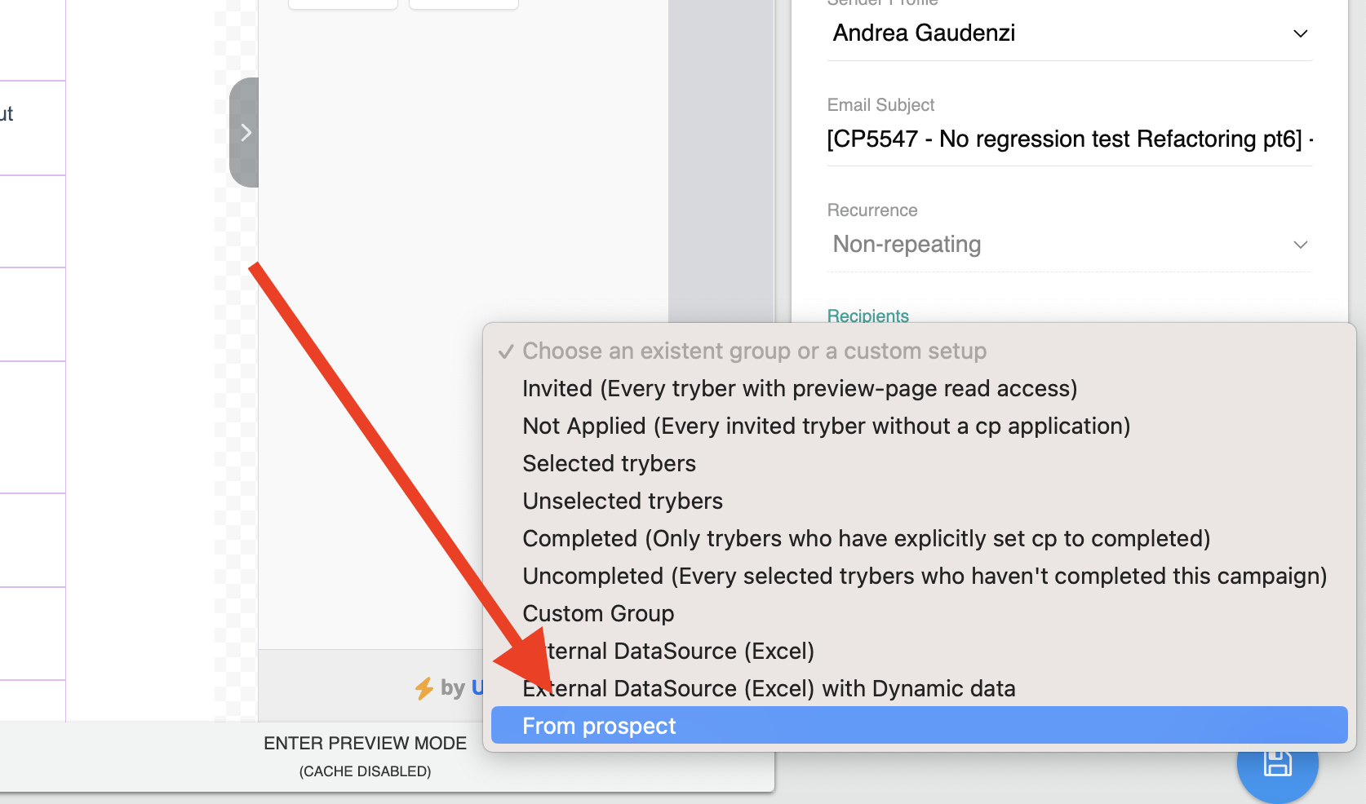
Task: Choose 'Unselected trybers' option
Action: point(919,501)
